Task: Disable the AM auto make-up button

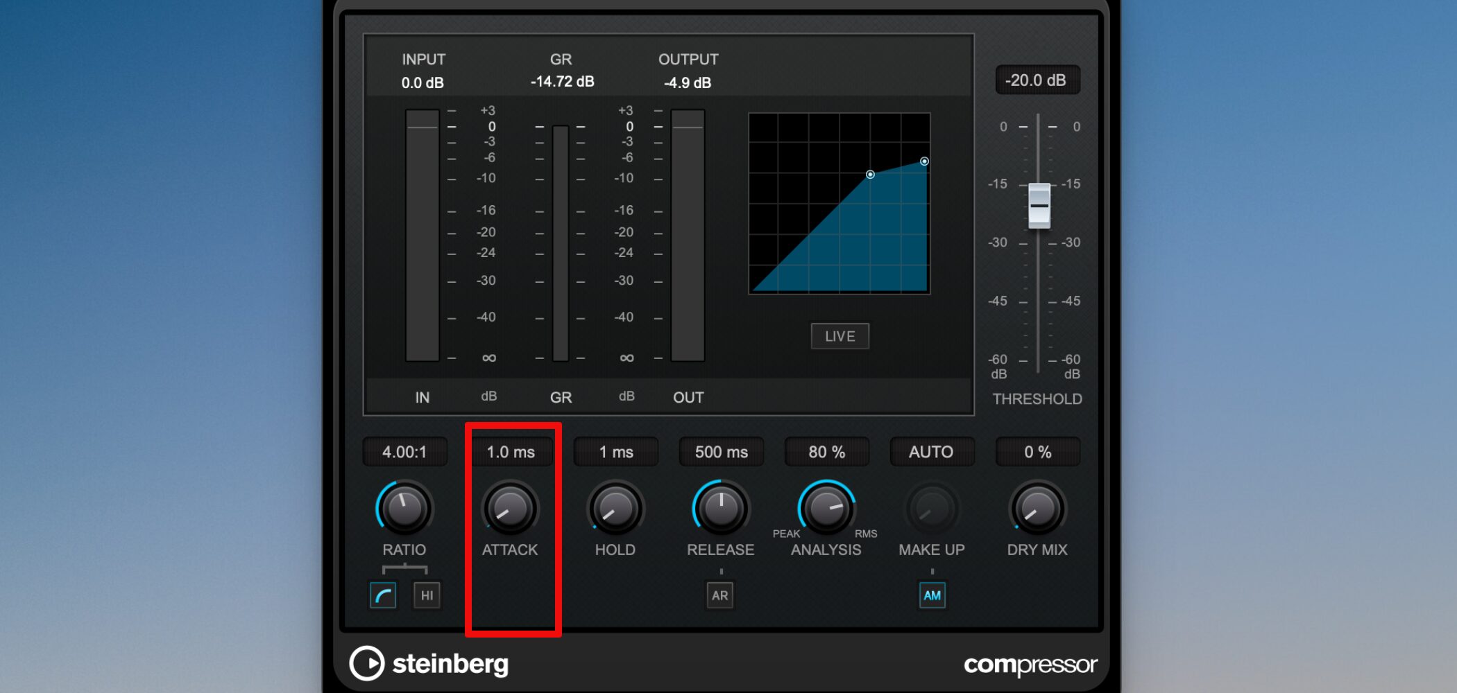Action: [932, 595]
